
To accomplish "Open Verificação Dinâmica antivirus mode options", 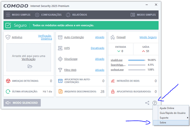I will 45,37.
